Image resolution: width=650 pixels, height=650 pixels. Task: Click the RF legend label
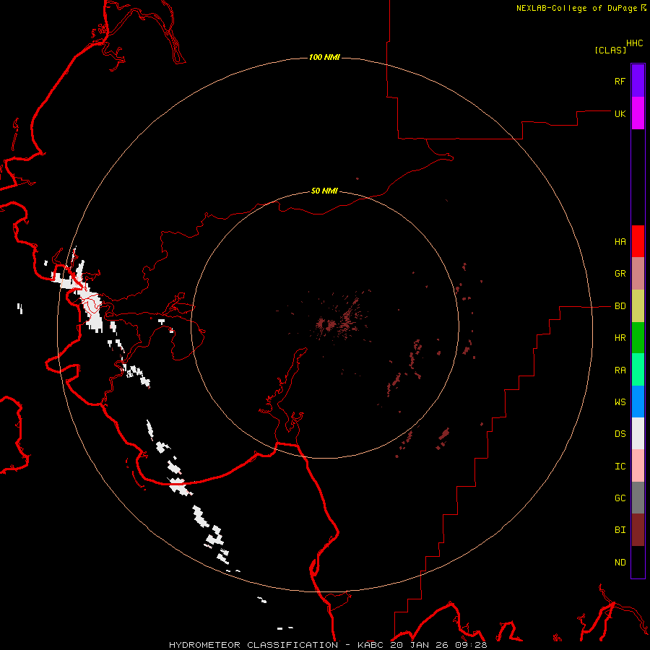coord(620,82)
